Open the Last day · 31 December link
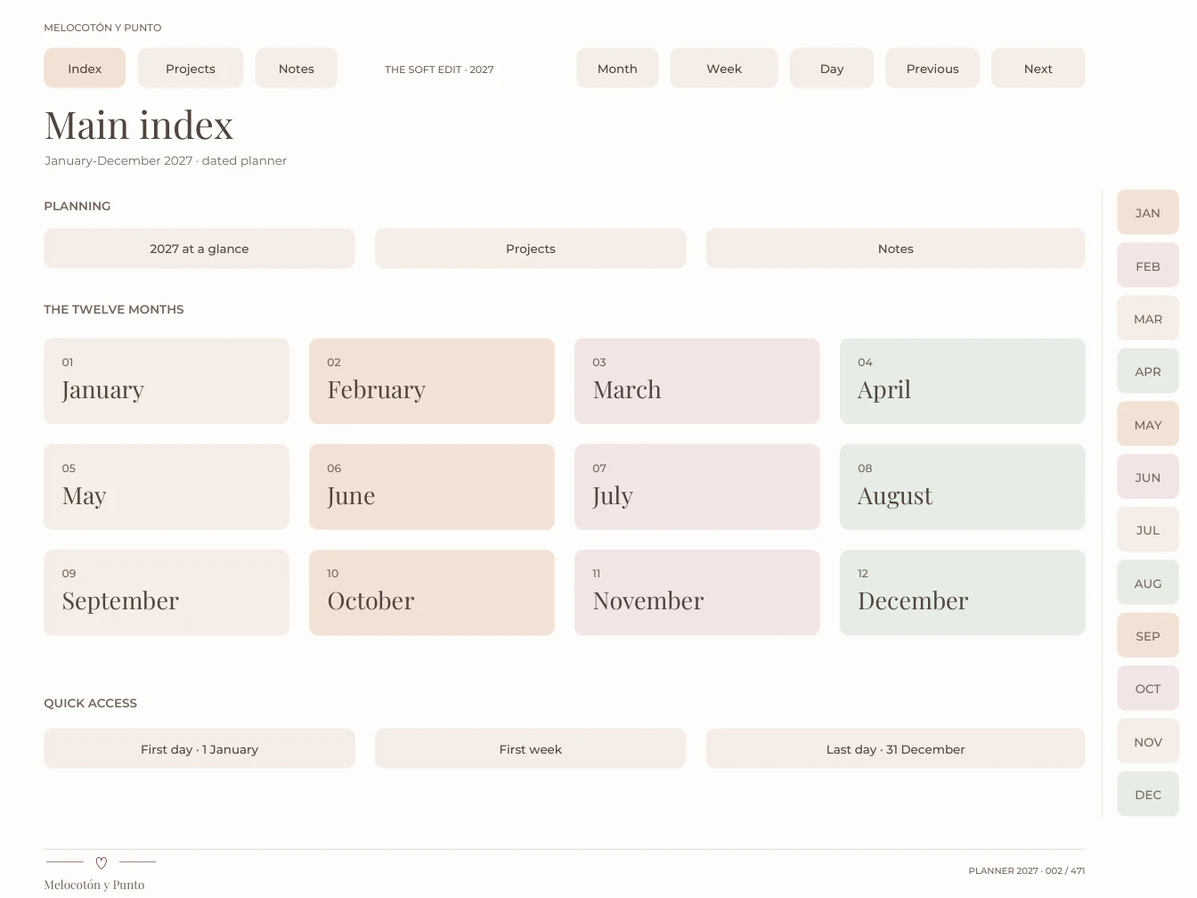Viewport: 1197px width, 898px height. point(896,749)
